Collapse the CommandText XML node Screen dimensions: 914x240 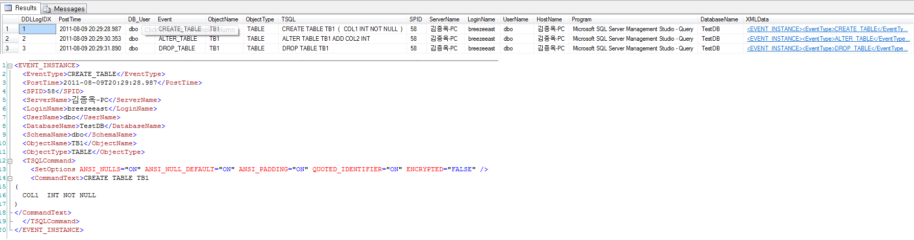(10, 178)
